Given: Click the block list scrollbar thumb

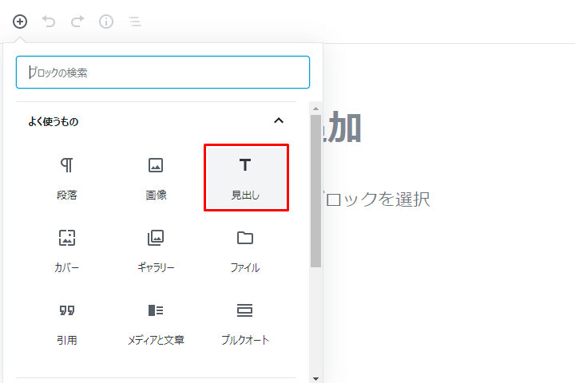Looking at the screenshot, I should pyautogui.click(x=315, y=191).
